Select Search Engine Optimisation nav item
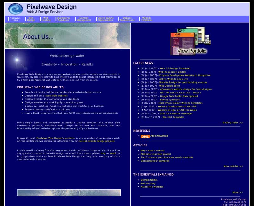 [x=105, y=19]
